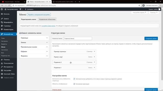
Task: Go back with the browser back arrow
Action: tap(2, 6)
